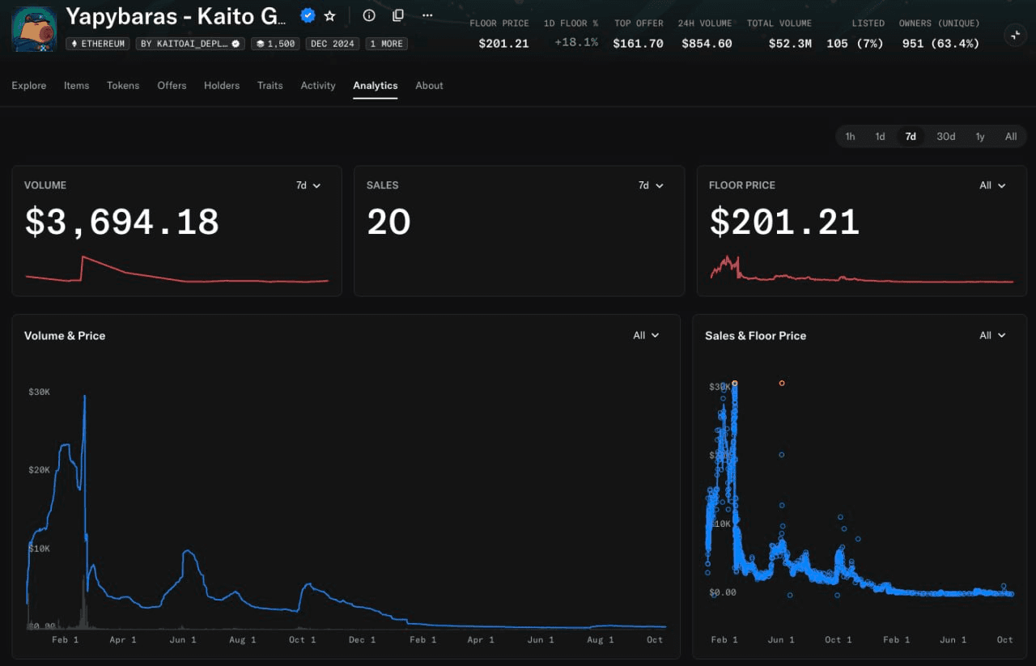This screenshot has height=666, width=1036.
Task: Click the blue verified badge
Action: click(x=308, y=15)
